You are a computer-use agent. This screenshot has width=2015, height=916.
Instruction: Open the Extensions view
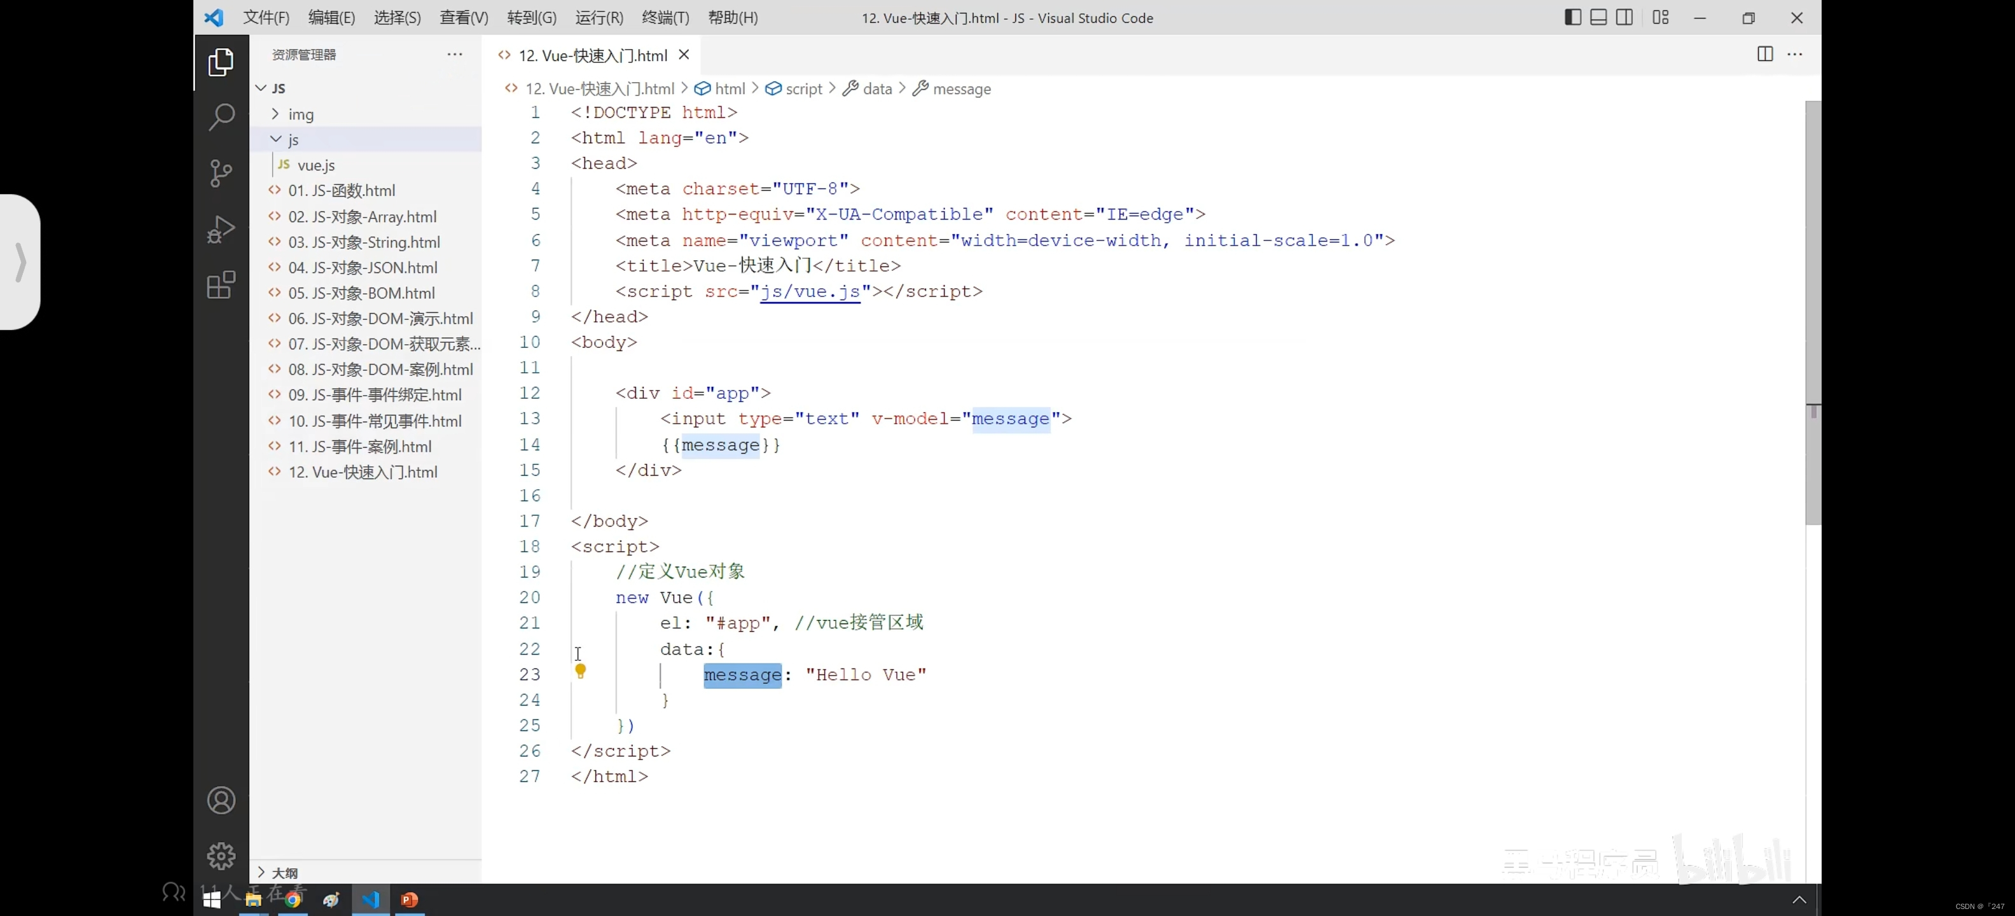[x=221, y=285]
